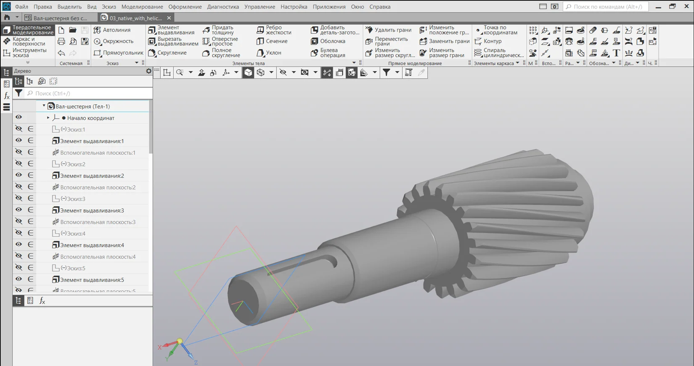Viewport: 694px width, 366px height.
Task: Open Элементы каркаса panel dropdown
Action: [517, 63]
